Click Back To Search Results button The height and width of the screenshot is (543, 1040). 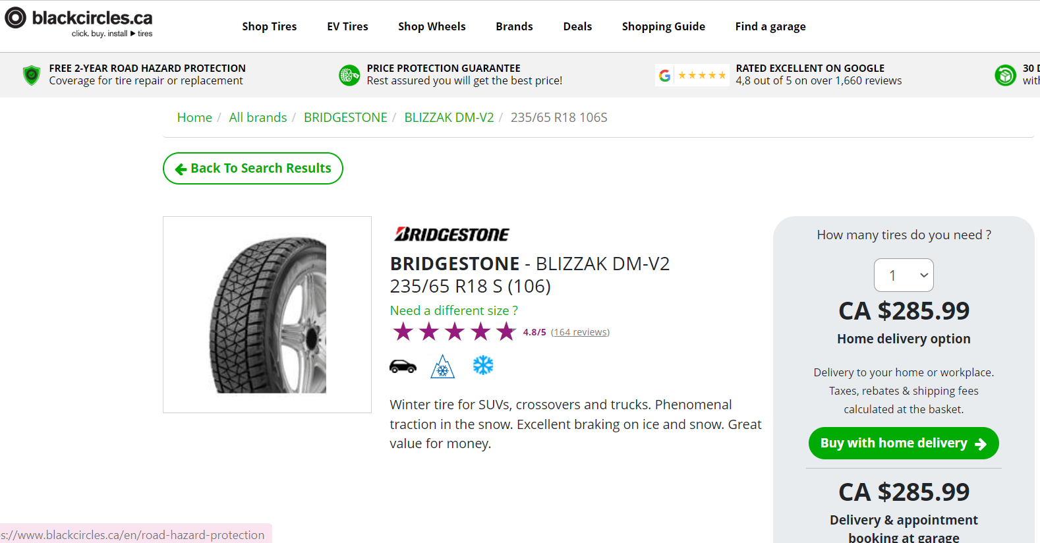pyautogui.click(x=253, y=169)
